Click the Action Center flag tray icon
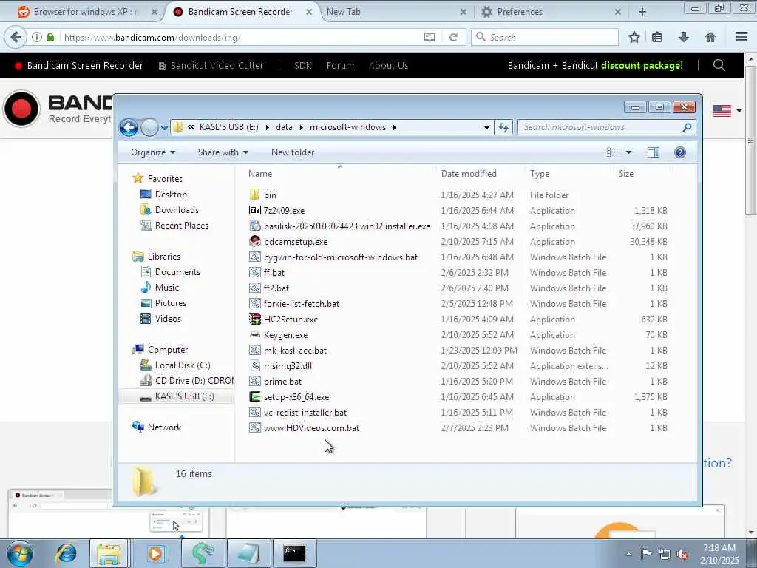This screenshot has height=568, width=757. (x=646, y=554)
